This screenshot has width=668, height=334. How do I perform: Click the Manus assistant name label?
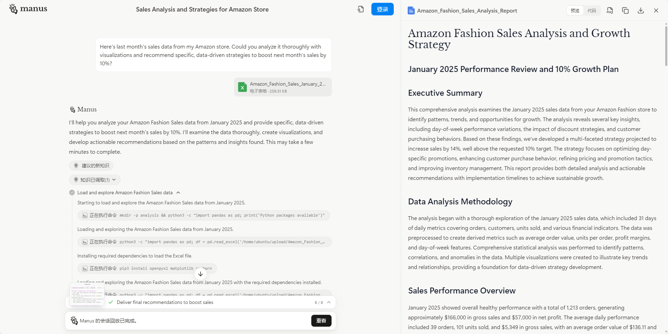87,109
